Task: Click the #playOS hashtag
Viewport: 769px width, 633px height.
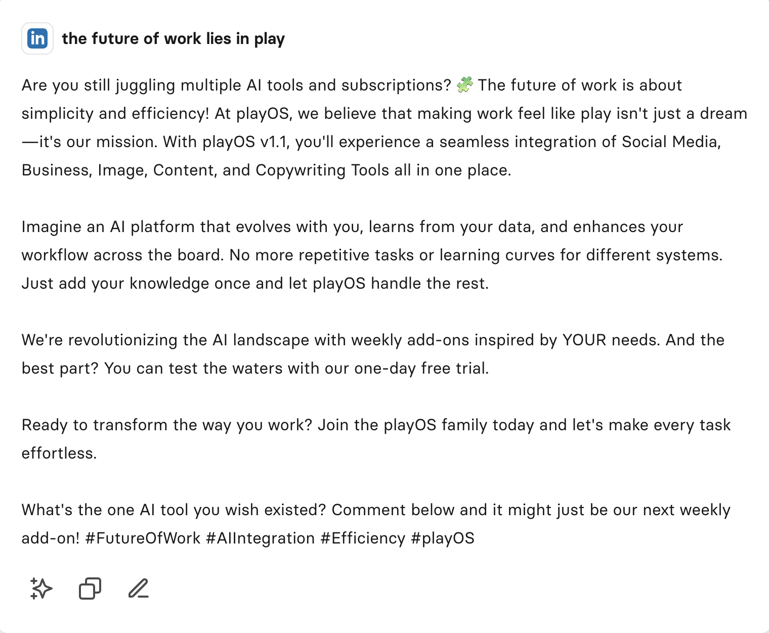Action: (443, 538)
